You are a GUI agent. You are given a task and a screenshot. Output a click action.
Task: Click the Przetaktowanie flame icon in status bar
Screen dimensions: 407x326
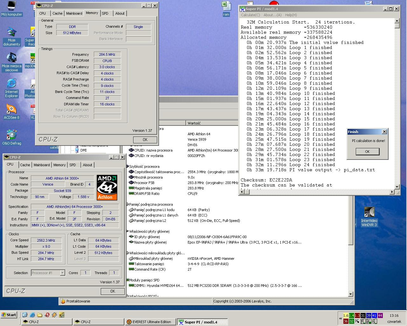coord(63,301)
